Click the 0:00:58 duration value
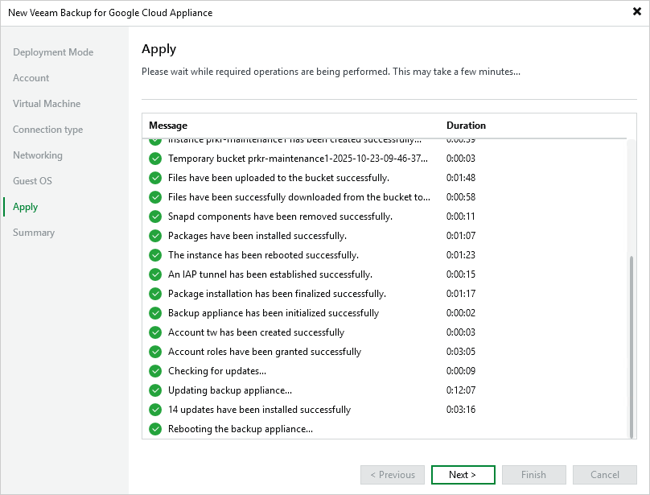Screen dimensions: 650x495 tap(461, 197)
